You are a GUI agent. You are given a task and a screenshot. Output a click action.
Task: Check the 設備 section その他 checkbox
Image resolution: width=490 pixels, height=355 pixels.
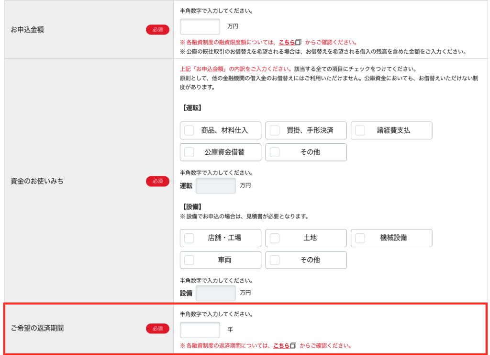click(275, 260)
